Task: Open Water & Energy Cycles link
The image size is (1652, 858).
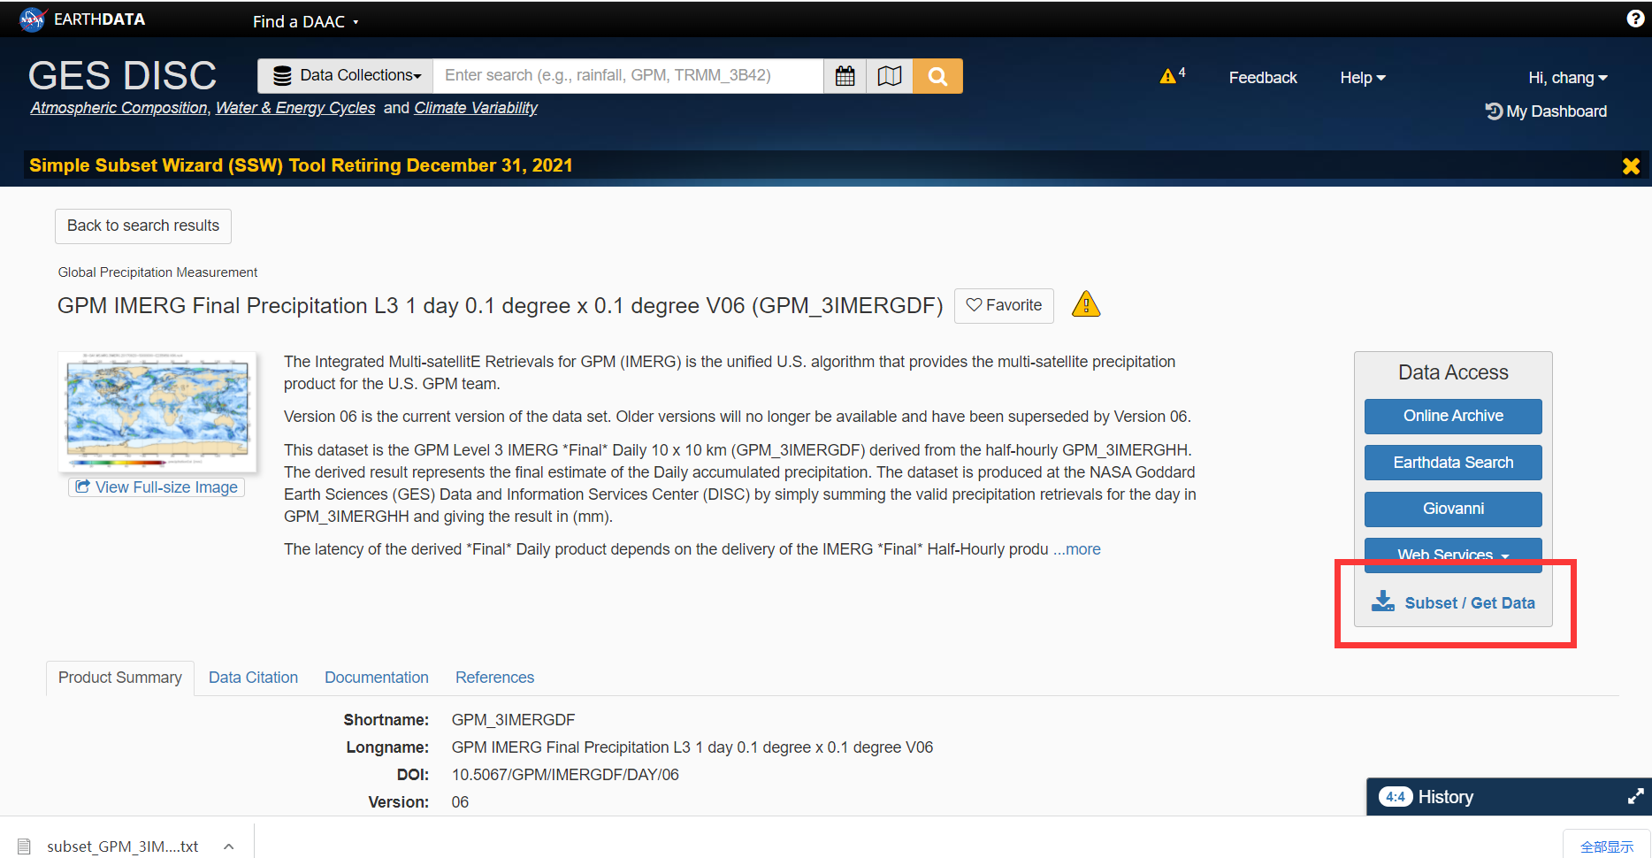Action: (x=295, y=108)
